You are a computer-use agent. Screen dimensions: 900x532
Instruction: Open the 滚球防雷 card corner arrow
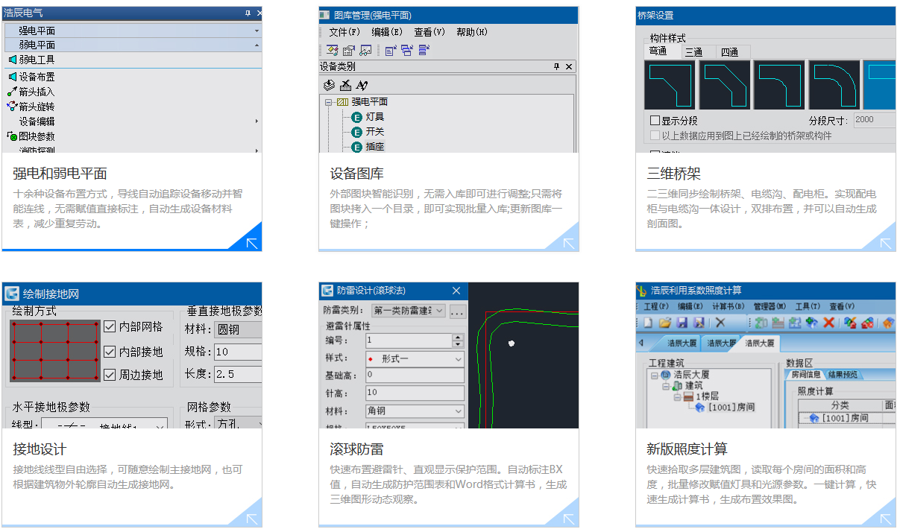click(568, 518)
